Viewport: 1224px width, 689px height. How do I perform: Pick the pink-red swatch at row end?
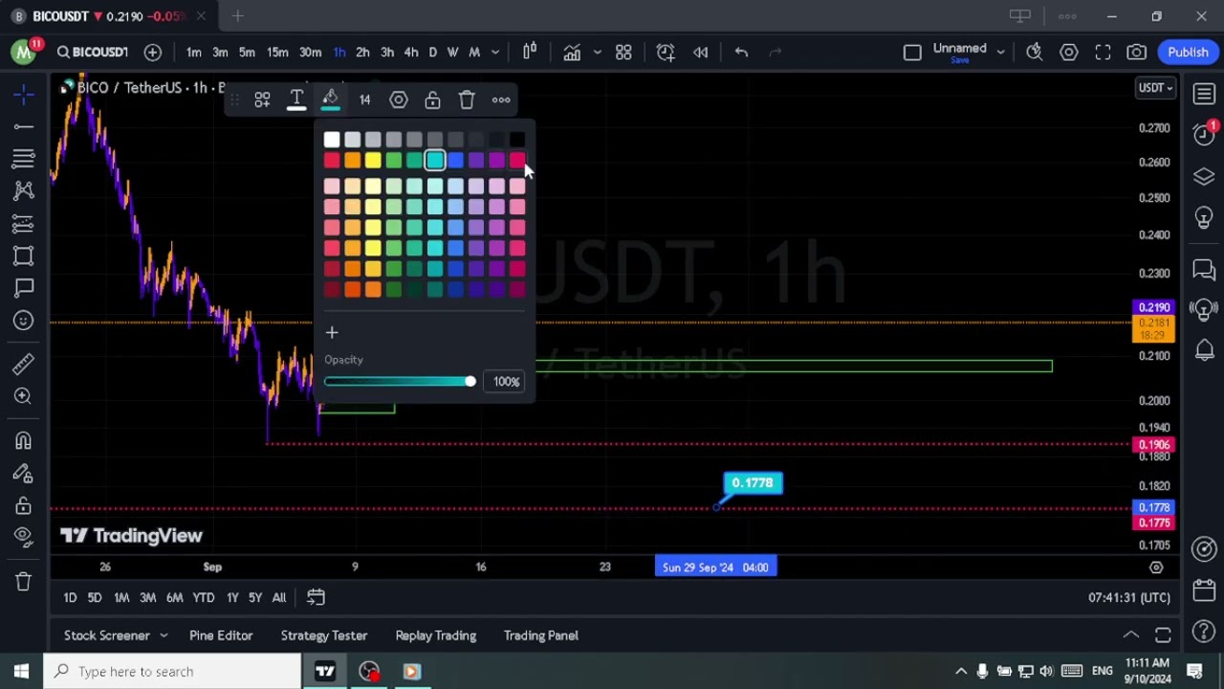click(517, 161)
